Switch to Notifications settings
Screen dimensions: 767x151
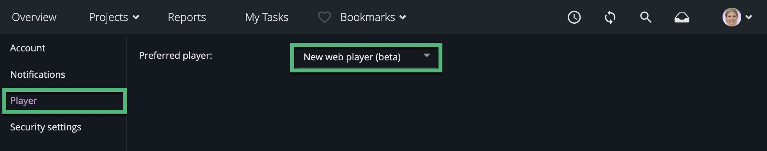[37, 74]
